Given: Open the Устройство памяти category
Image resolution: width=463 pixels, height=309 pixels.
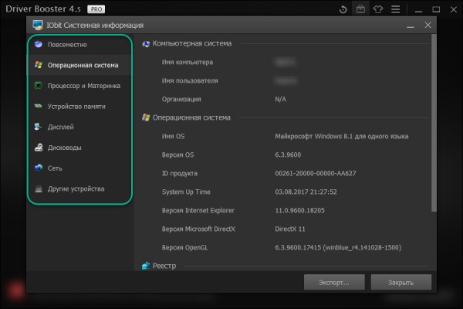Looking at the screenshot, I should 80,107.
